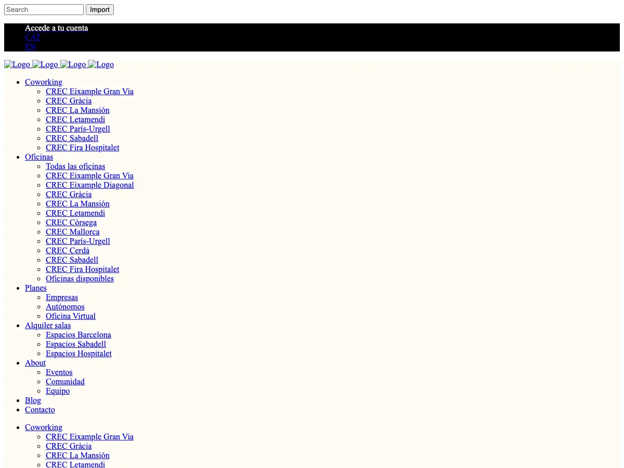Go to Oficina Virtual
The height and width of the screenshot is (468, 624).
(71, 316)
